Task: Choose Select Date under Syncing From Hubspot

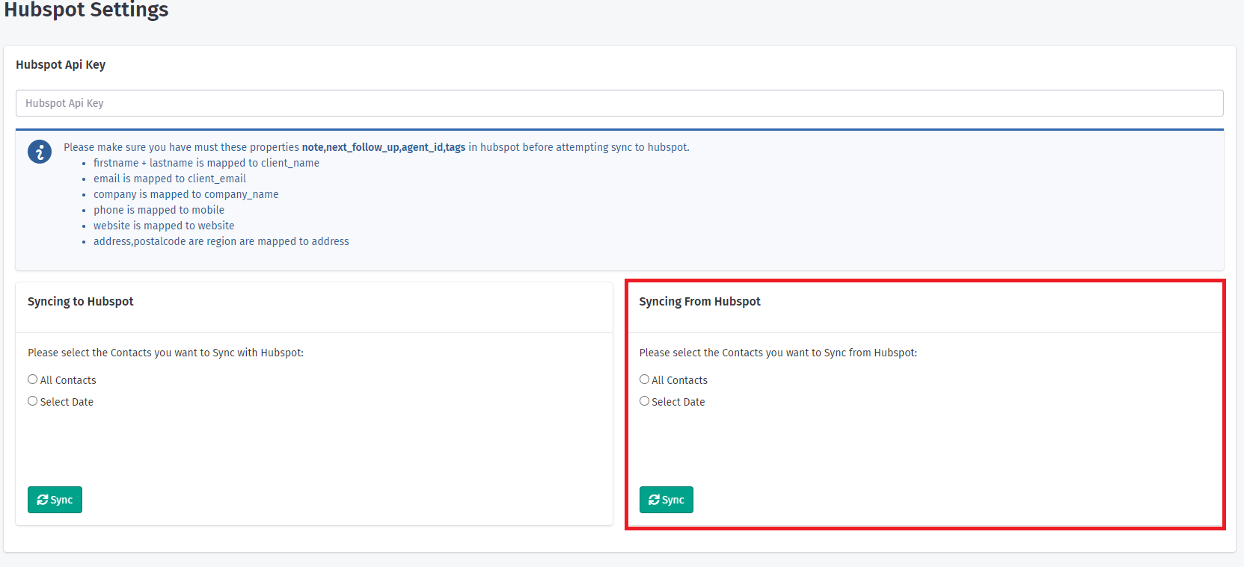Action: (644, 401)
